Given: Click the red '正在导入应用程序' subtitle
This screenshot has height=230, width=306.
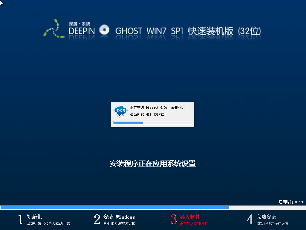Looking at the screenshot, I should [194, 223].
